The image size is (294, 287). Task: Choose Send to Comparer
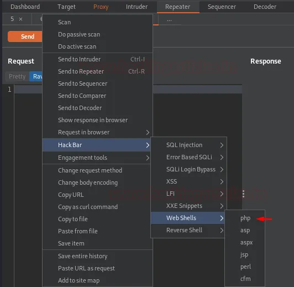pos(97,96)
